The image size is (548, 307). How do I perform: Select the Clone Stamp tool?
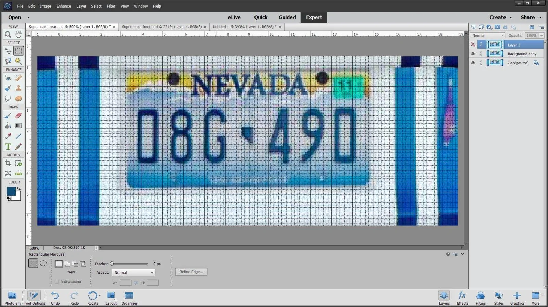pos(18,88)
